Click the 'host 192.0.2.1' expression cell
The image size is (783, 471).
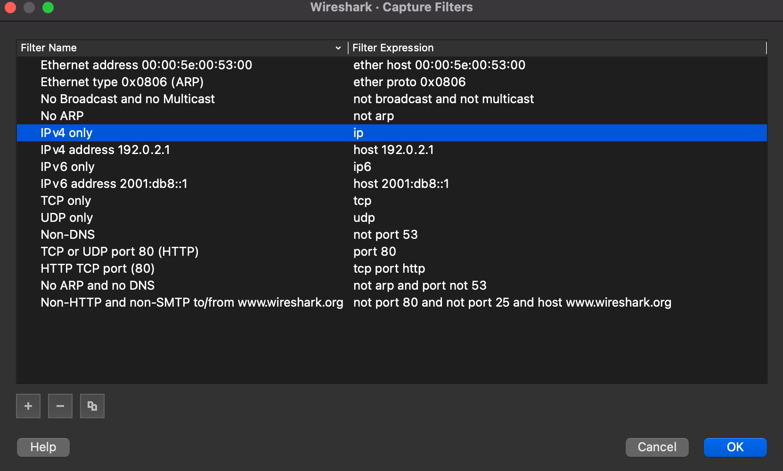coord(393,150)
